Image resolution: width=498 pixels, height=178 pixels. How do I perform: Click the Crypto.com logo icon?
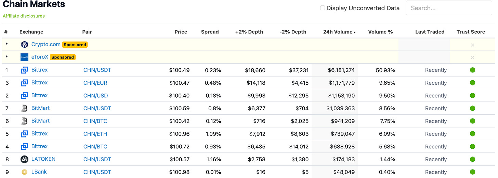[24, 45]
